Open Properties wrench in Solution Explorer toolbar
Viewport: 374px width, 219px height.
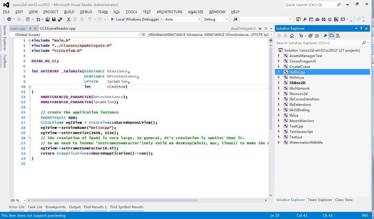(x=325, y=35)
